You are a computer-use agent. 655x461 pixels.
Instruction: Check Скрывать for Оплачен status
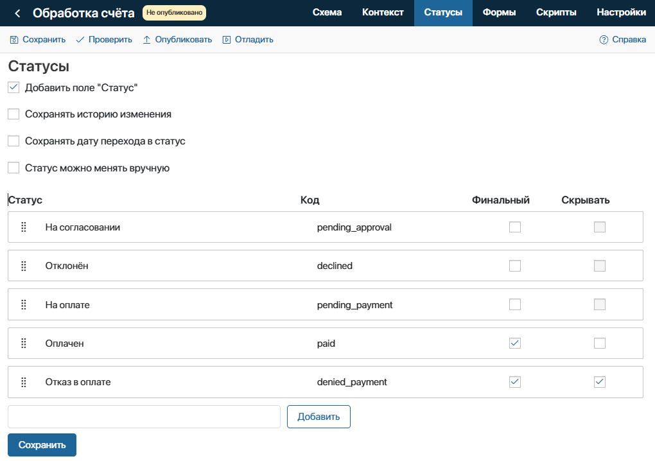[x=599, y=344]
